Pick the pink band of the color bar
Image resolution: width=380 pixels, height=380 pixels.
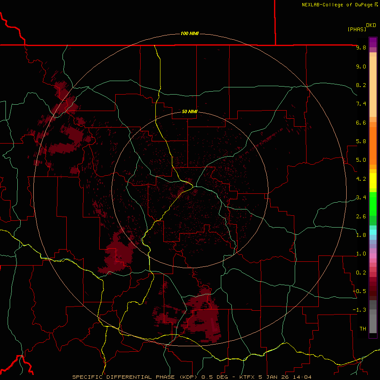tap(373, 256)
